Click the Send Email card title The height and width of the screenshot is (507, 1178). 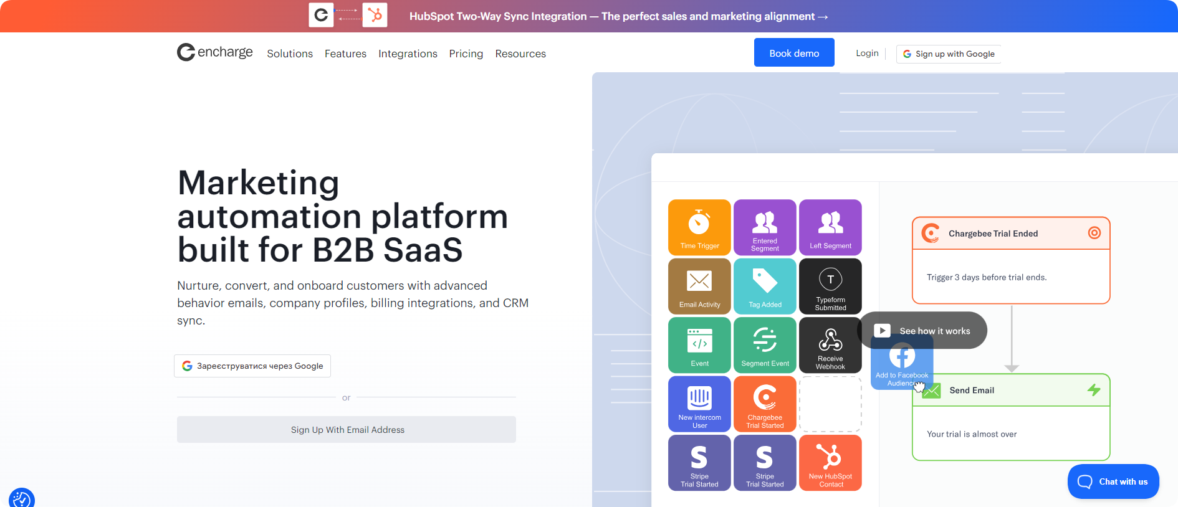972,391
